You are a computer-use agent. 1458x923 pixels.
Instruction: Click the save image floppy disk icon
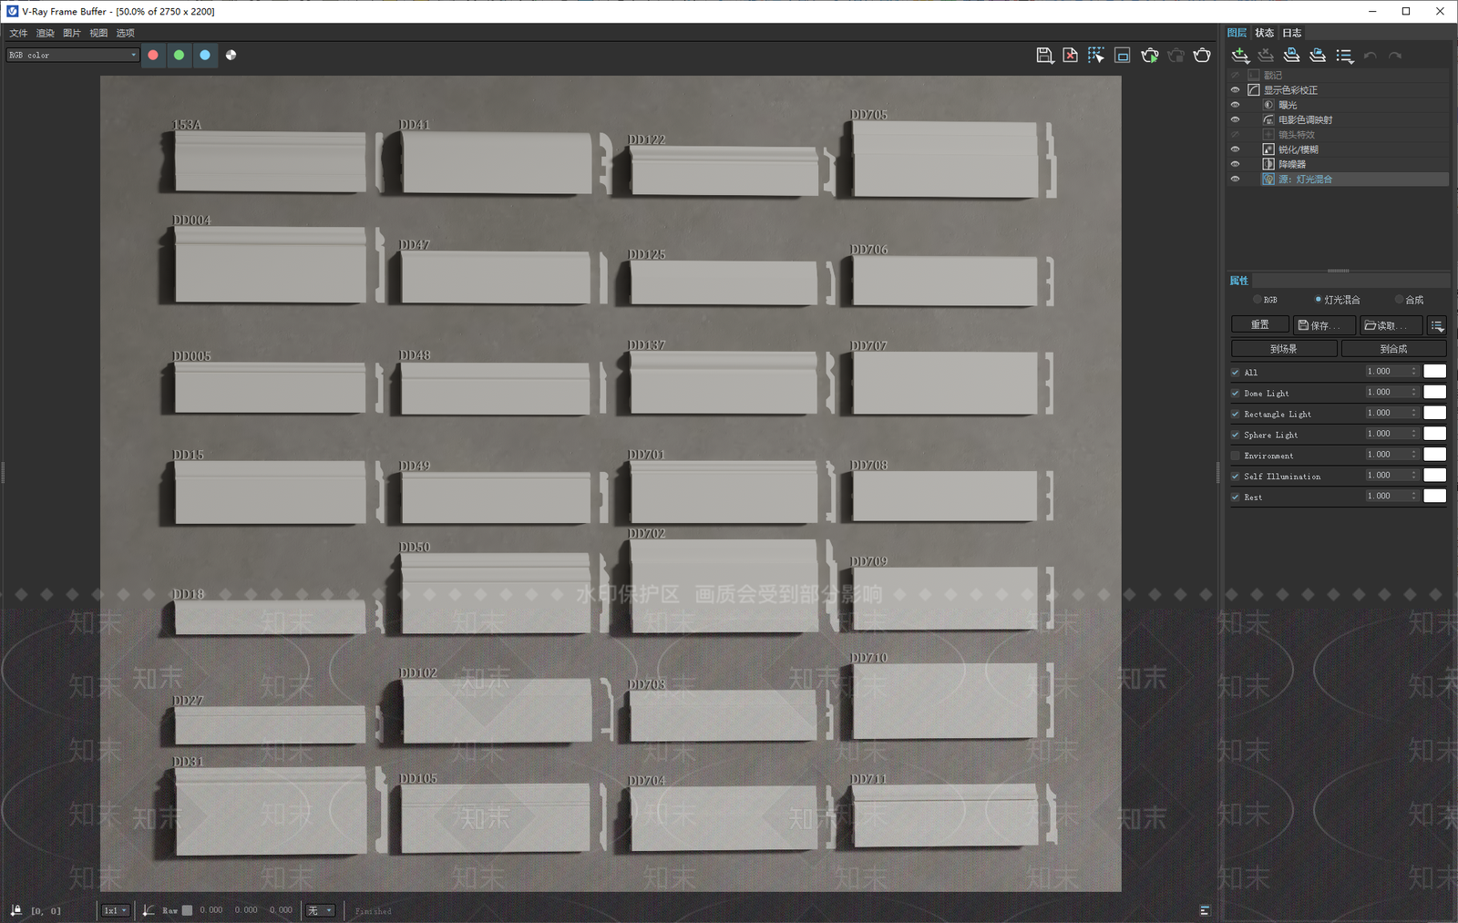coord(1044,56)
